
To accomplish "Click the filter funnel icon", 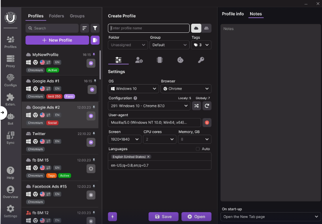I will pyautogui.click(x=95, y=28).
